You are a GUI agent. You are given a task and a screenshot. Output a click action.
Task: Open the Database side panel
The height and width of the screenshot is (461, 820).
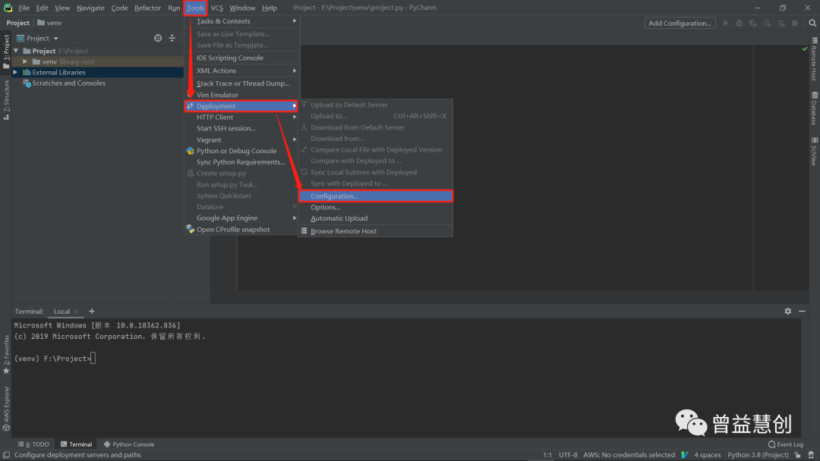point(814,108)
